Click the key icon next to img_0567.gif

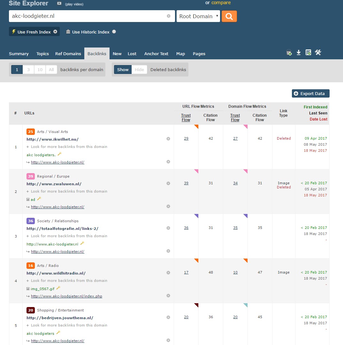(x=58, y=288)
